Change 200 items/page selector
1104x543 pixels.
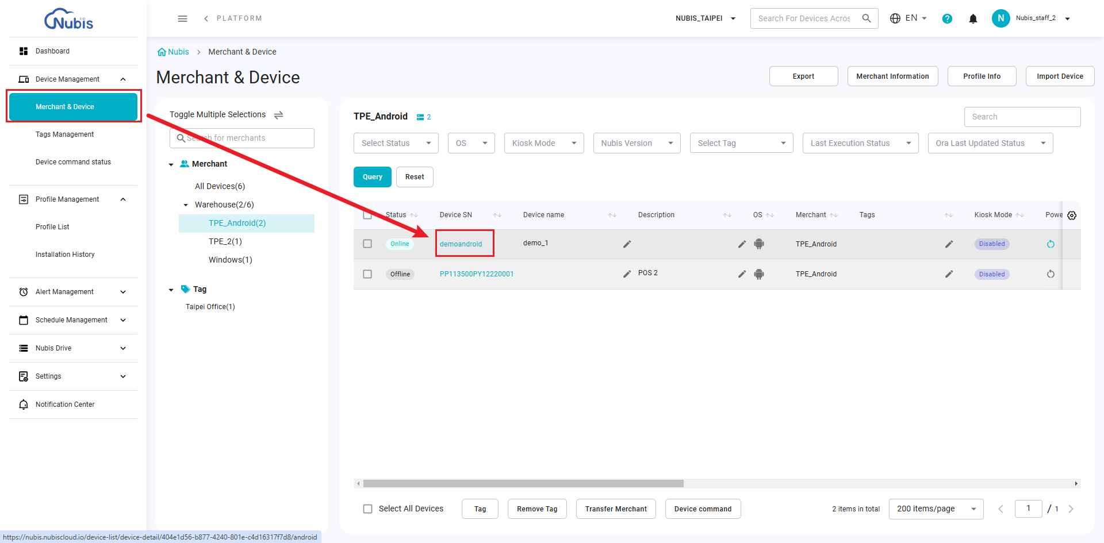[936, 509]
